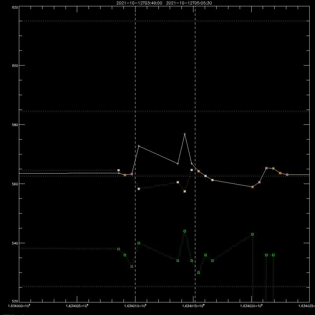Image resolution: width=315 pixels, height=315 pixels.
Task: Click the x-axis label 1.634005×10⁹
Action: tap(77, 306)
